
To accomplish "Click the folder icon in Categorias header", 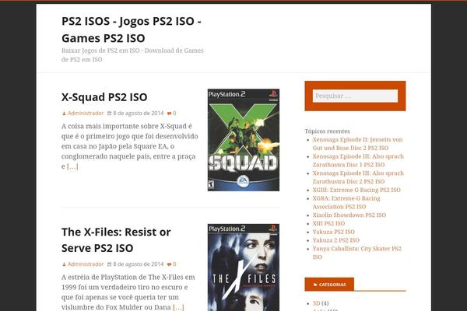I will (x=315, y=285).
